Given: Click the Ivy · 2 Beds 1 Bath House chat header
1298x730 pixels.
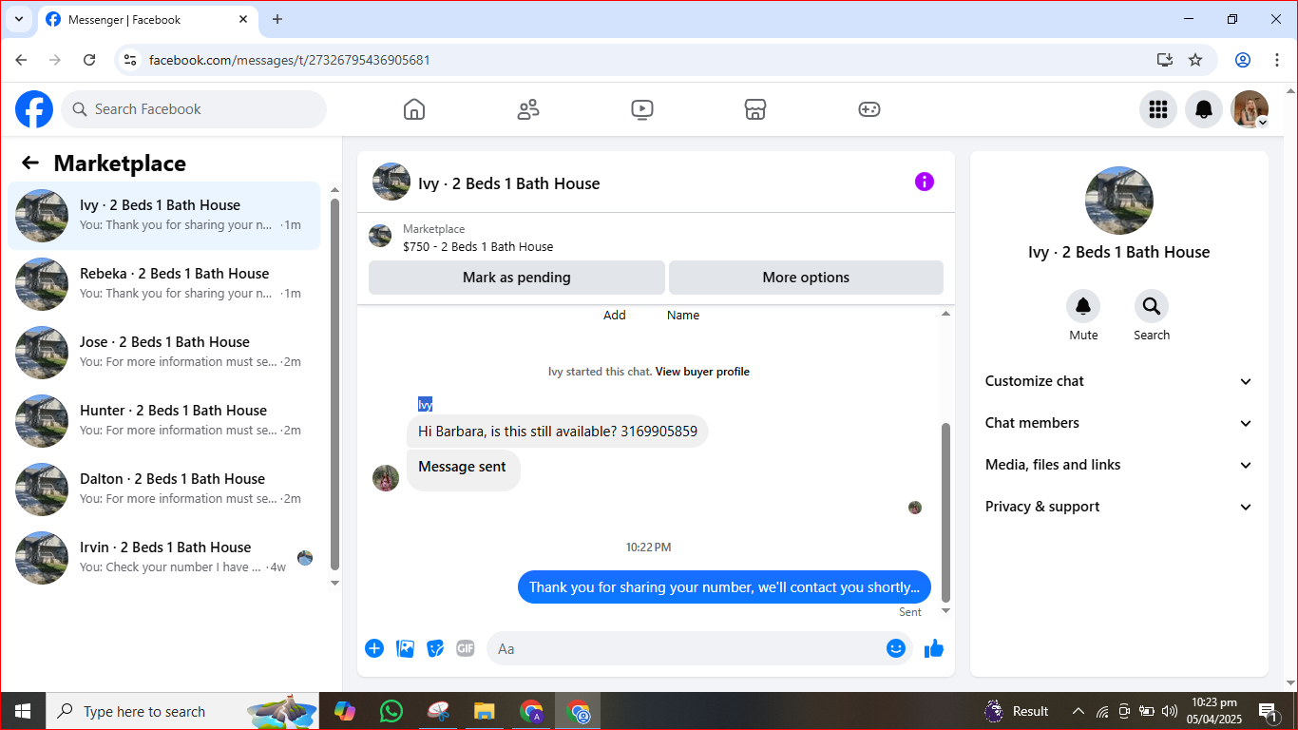Looking at the screenshot, I should (x=508, y=183).
